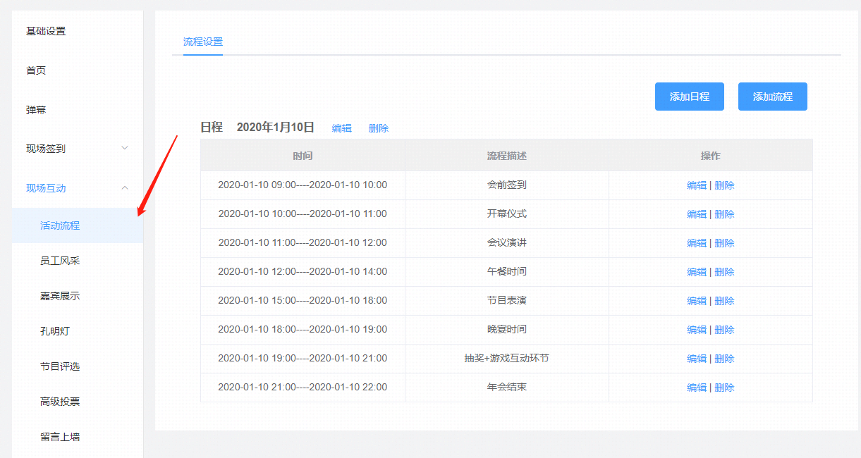Image resolution: width=861 pixels, height=458 pixels.
Task: Delete the 年会结束 row
Action: tap(724, 388)
